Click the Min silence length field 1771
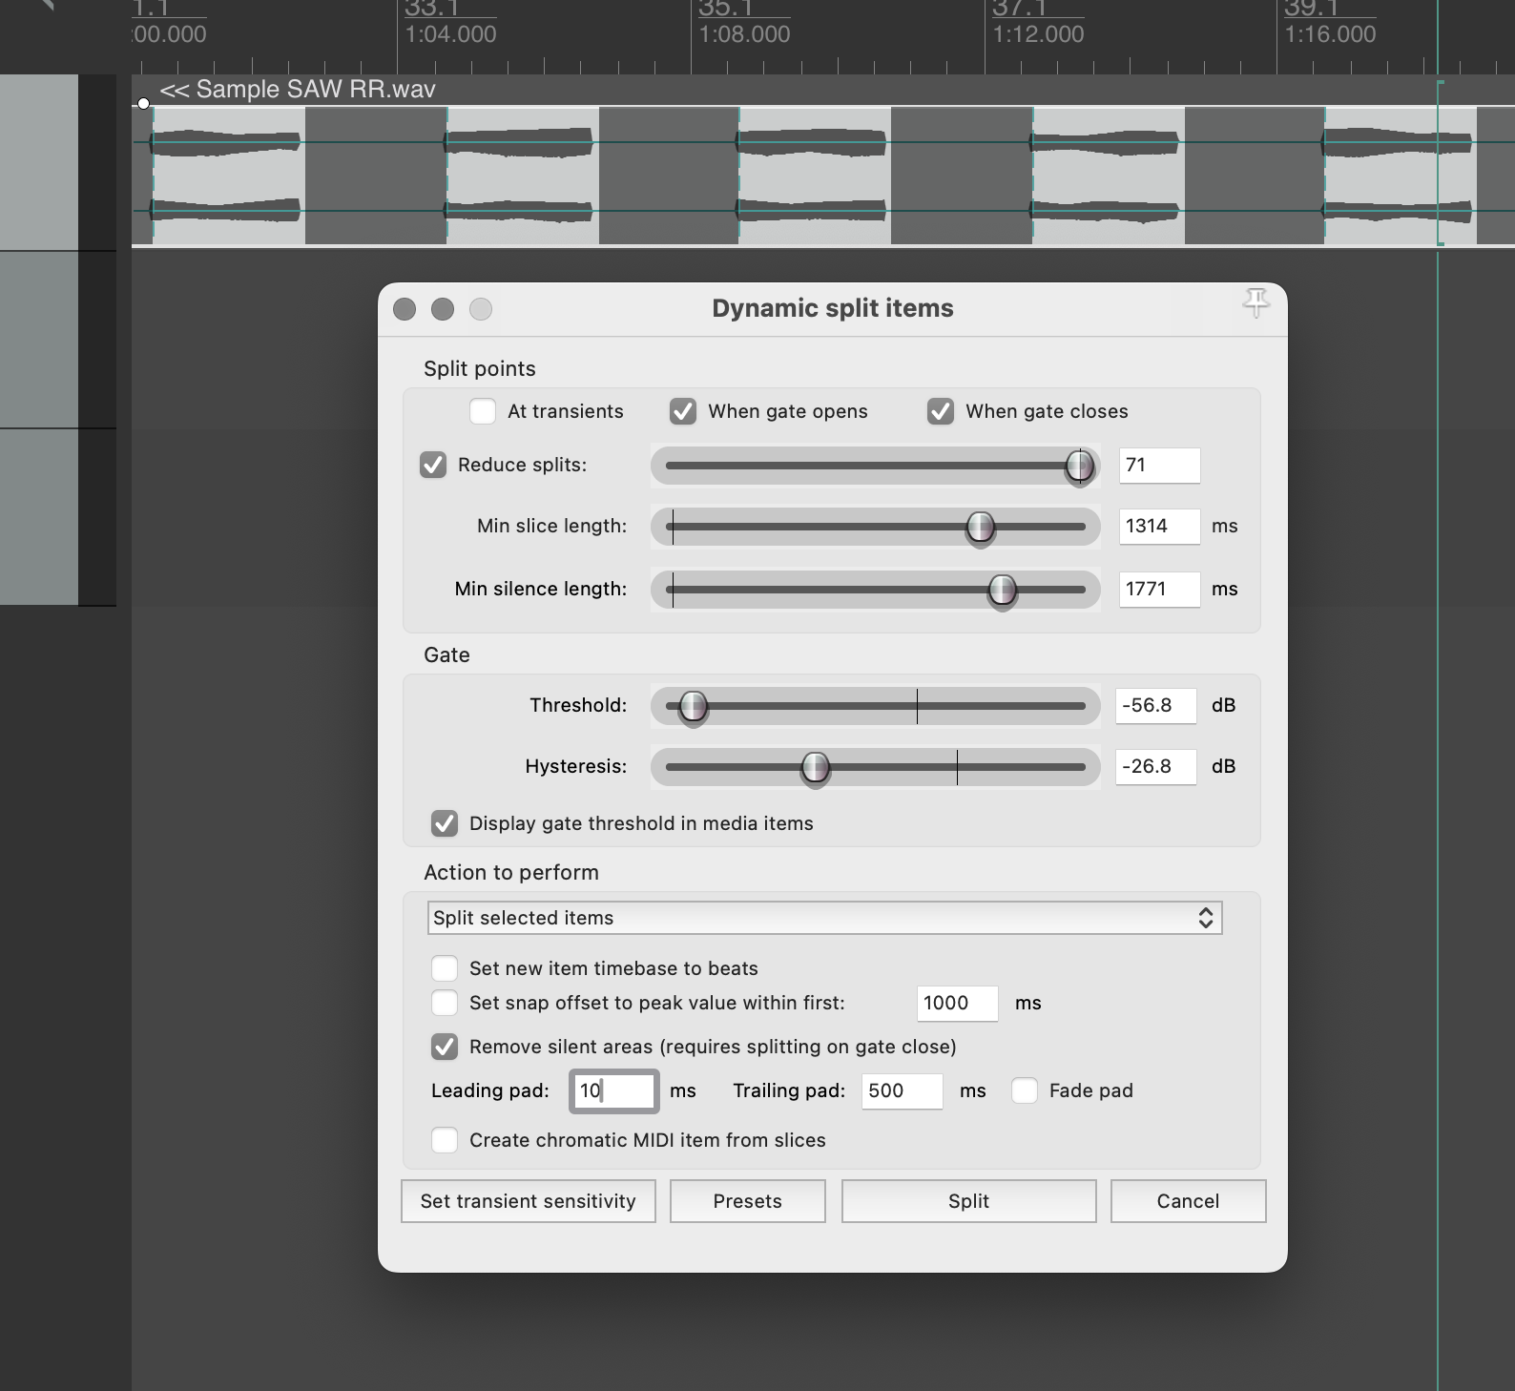 click(x=1159, y=589)
